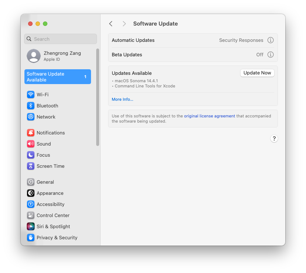This screenshot has width=306, height=273.
Task: Click the Beta Updates label
Action: (127, 54)
